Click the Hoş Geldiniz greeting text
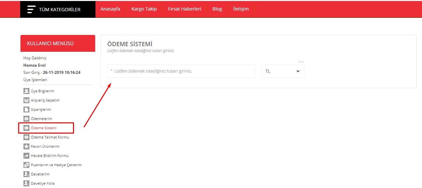 pos(35,58)
